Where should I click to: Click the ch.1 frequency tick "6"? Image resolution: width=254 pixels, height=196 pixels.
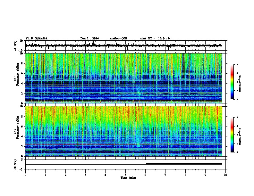tap(22, 73)
